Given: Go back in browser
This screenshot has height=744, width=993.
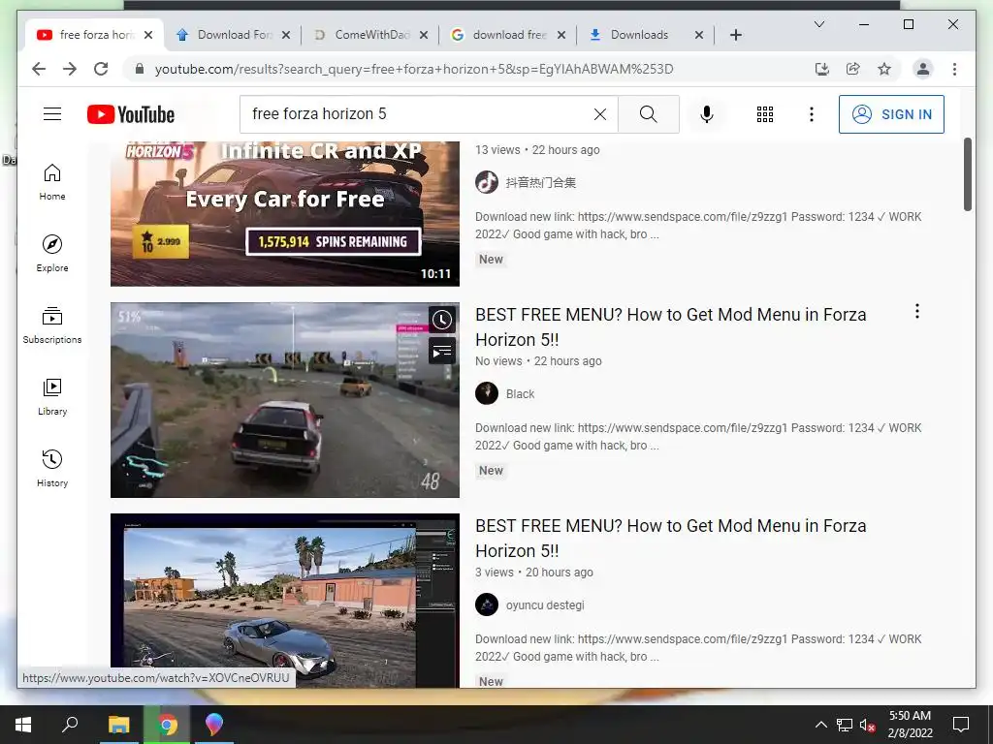Looking at the screenshot, I should pos(39,69).
